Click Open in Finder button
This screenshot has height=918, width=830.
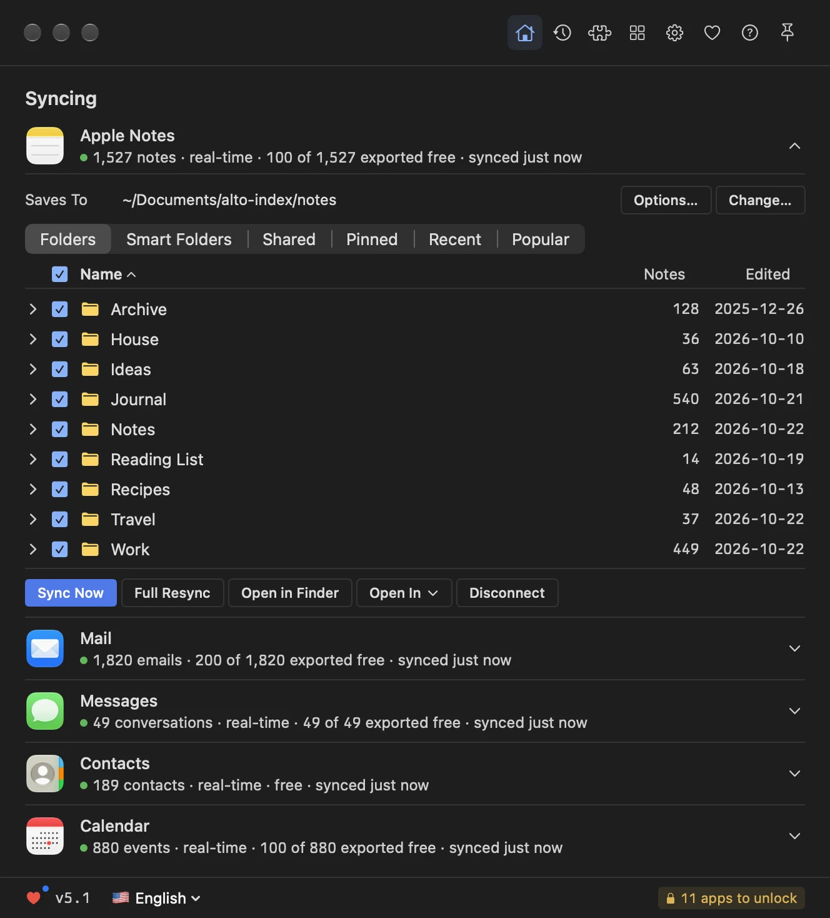(290, 593)
